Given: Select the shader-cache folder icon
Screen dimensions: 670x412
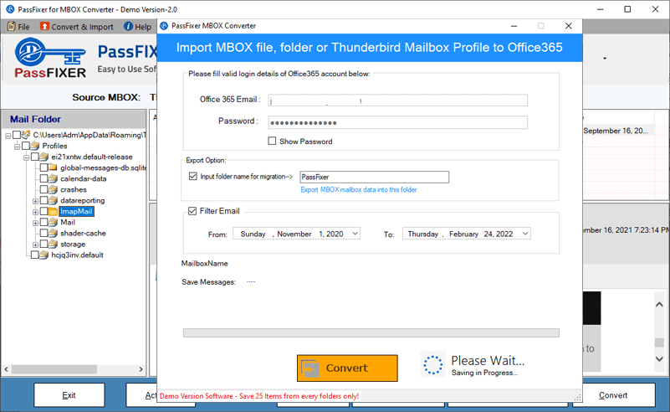Looking at the screenshot, I should coord(53,233).
